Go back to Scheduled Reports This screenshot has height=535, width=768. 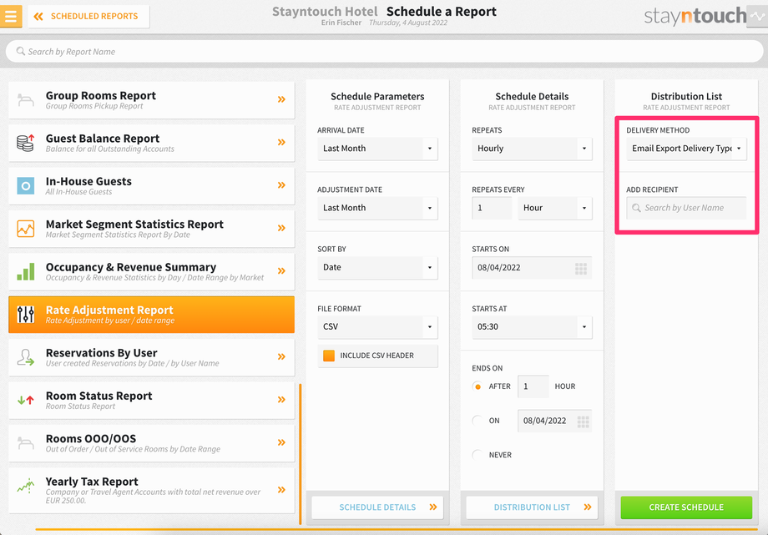(x=88, y=16)
